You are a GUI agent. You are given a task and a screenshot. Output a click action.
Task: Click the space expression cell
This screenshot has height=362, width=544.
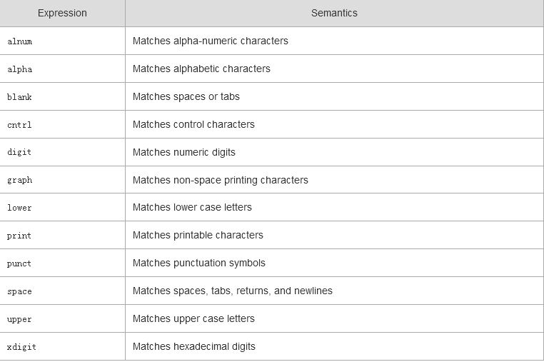[x=20, y=291]
